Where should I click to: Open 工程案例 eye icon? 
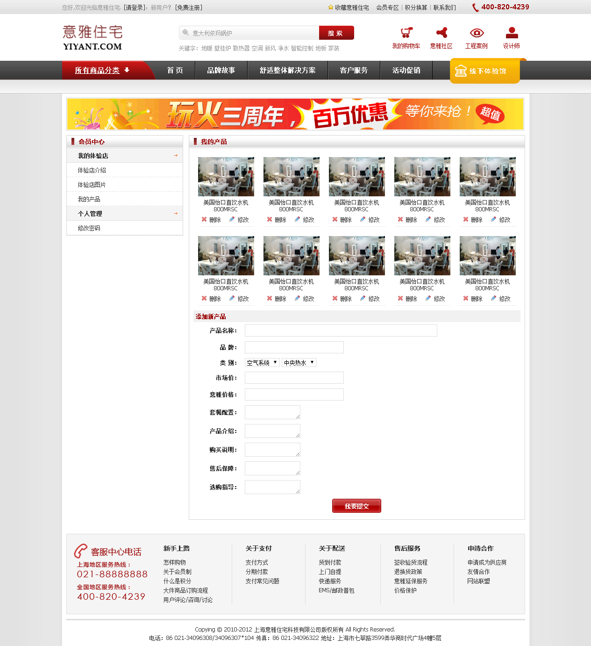point(476,33)
